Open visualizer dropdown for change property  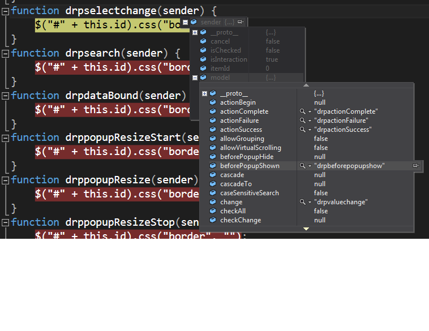(x=310, y=202)
